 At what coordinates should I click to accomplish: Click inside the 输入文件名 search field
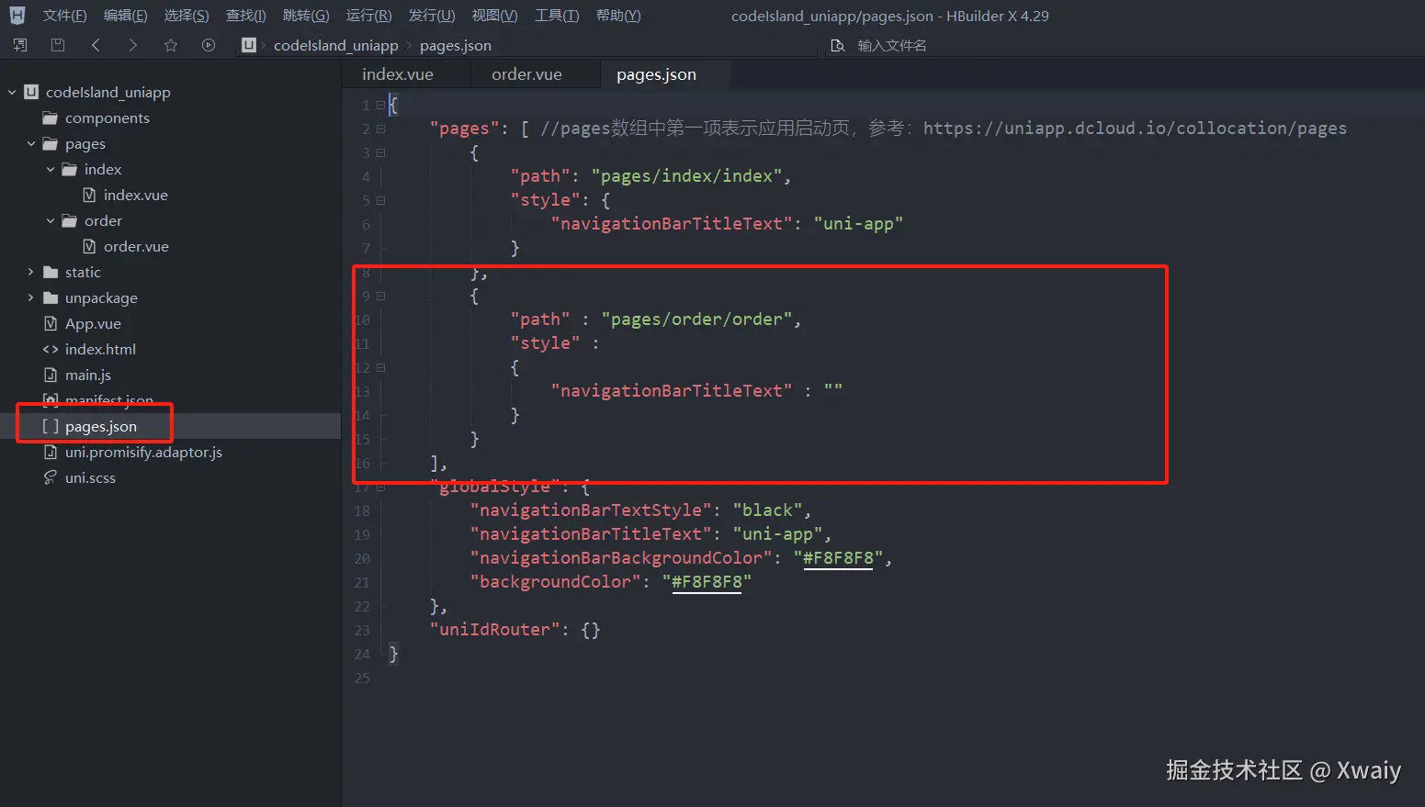[x=919, y=44]
